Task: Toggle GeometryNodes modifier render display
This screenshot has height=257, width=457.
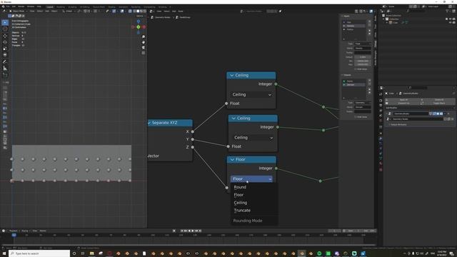Action: [441, 114]
